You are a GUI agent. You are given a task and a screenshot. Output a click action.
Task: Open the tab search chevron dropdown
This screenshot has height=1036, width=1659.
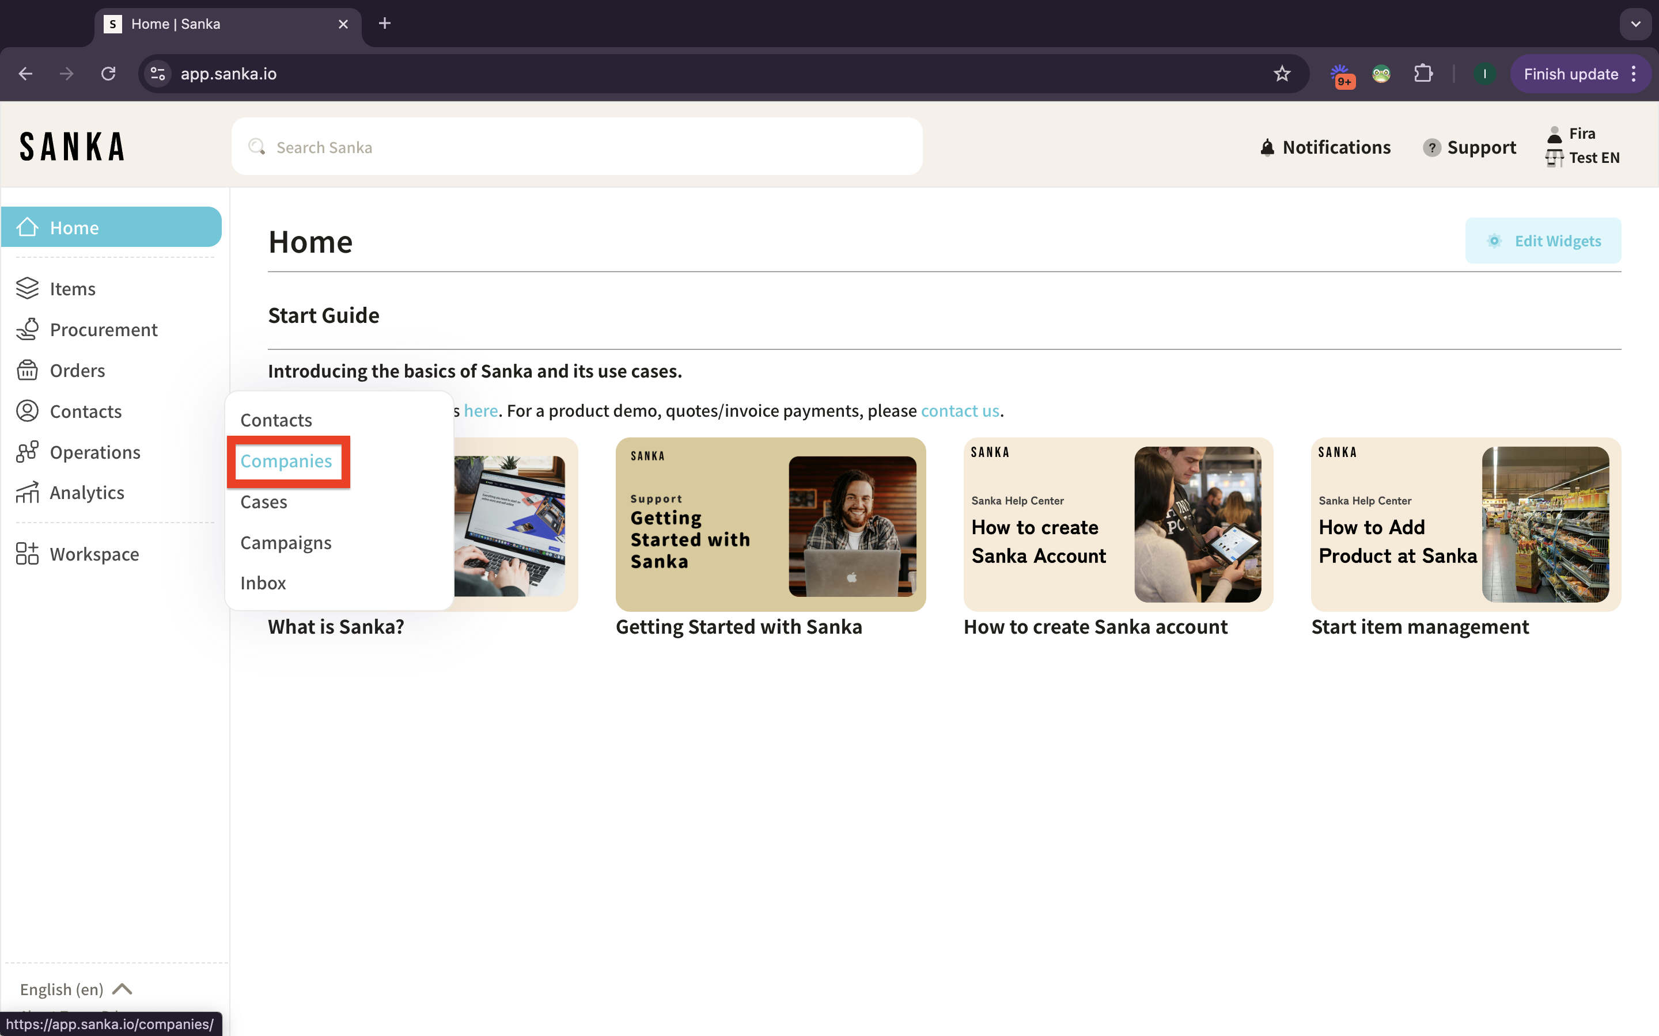[1635, 24]
